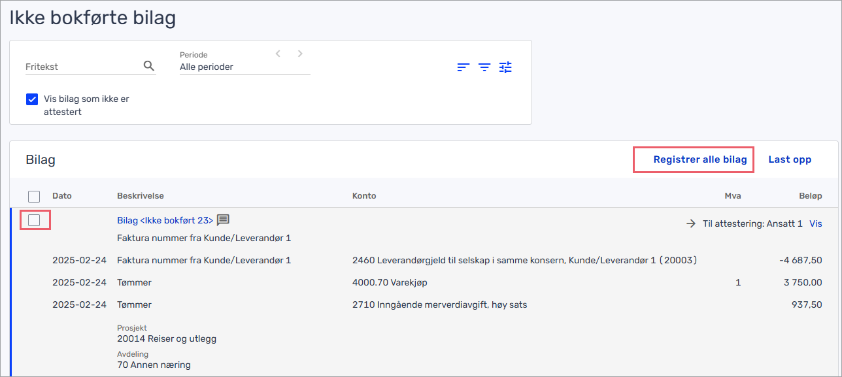Click the Vis link after Ansatt 1

tap(816, 223)
